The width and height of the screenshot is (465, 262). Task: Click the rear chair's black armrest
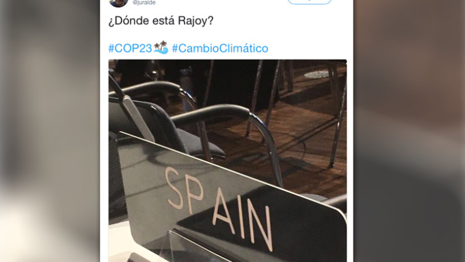(x=147, y=89)
